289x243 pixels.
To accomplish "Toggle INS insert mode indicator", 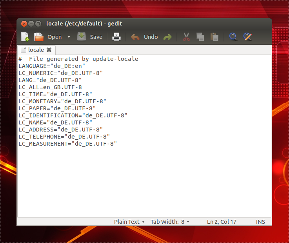I will pyautogui.click(x=260, y=222).
